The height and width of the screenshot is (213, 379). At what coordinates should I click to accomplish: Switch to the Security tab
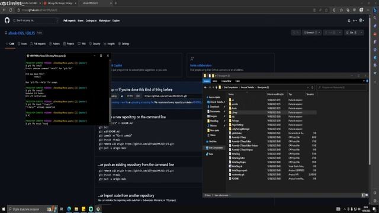[95, 44]
